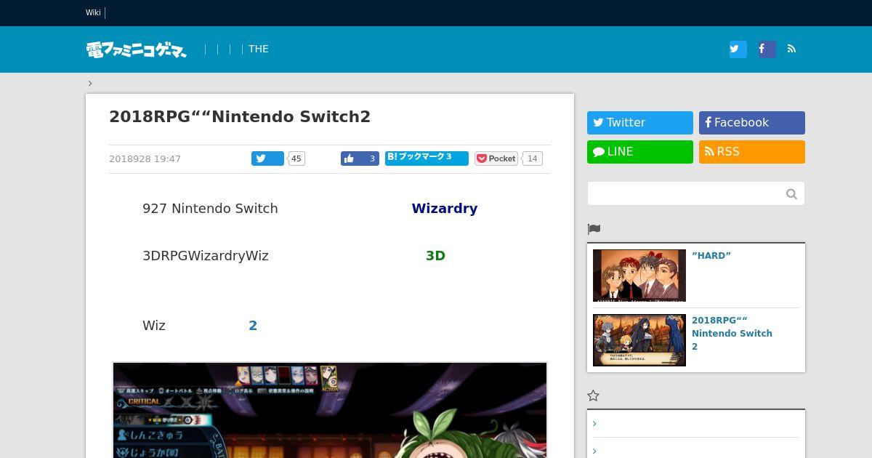Select the green 3D text in article
Image resolution: width=872 pixels, height=458 pixels.
[x=435, y=256]
